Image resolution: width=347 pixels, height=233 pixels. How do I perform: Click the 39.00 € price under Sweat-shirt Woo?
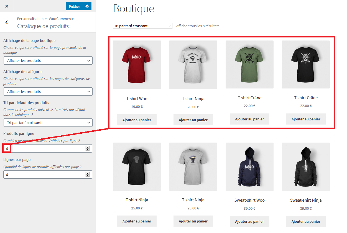249,209
